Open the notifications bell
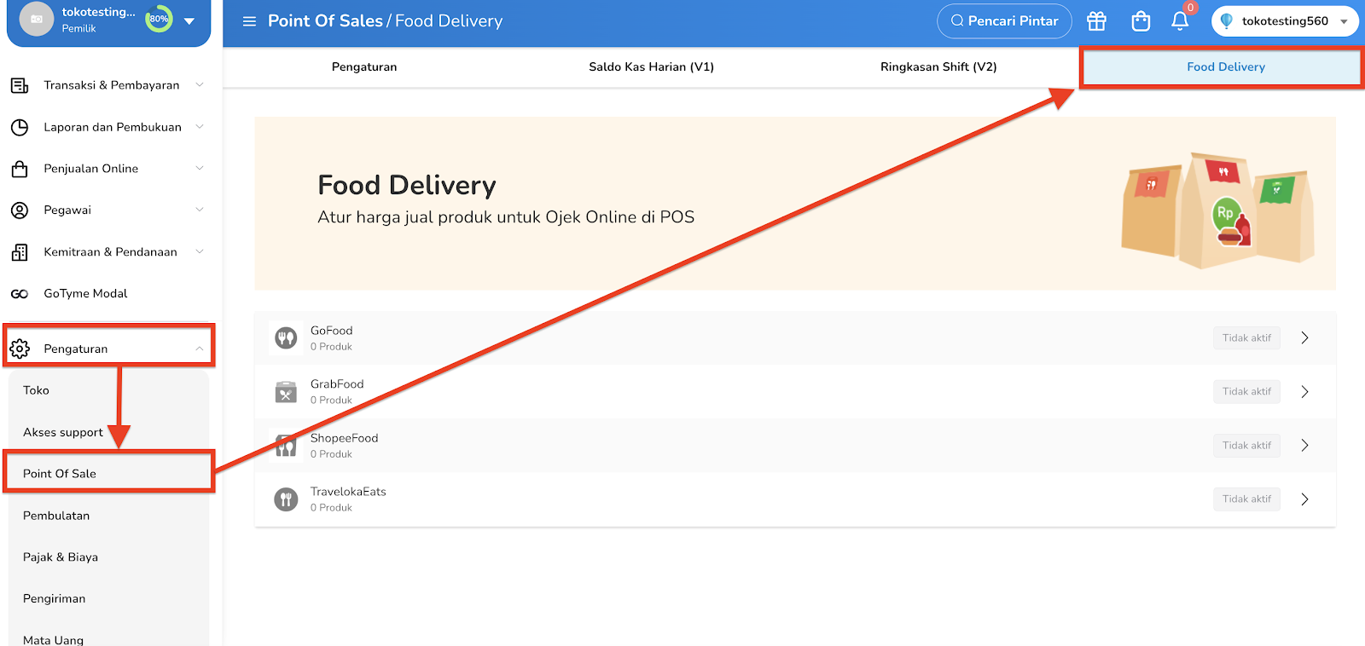Screen dimensions: 1365x646 (x=1180, y=21)
